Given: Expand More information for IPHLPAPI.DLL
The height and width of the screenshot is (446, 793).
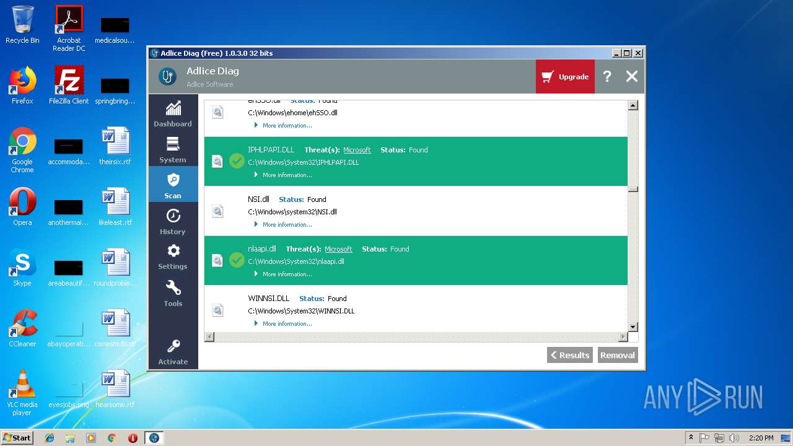Looking at the screenshot, I should [x=283, y=175].
